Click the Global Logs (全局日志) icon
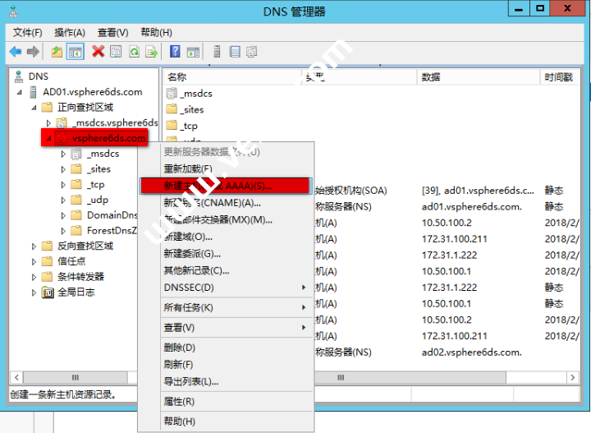591x433 pixels. point(48,293)
